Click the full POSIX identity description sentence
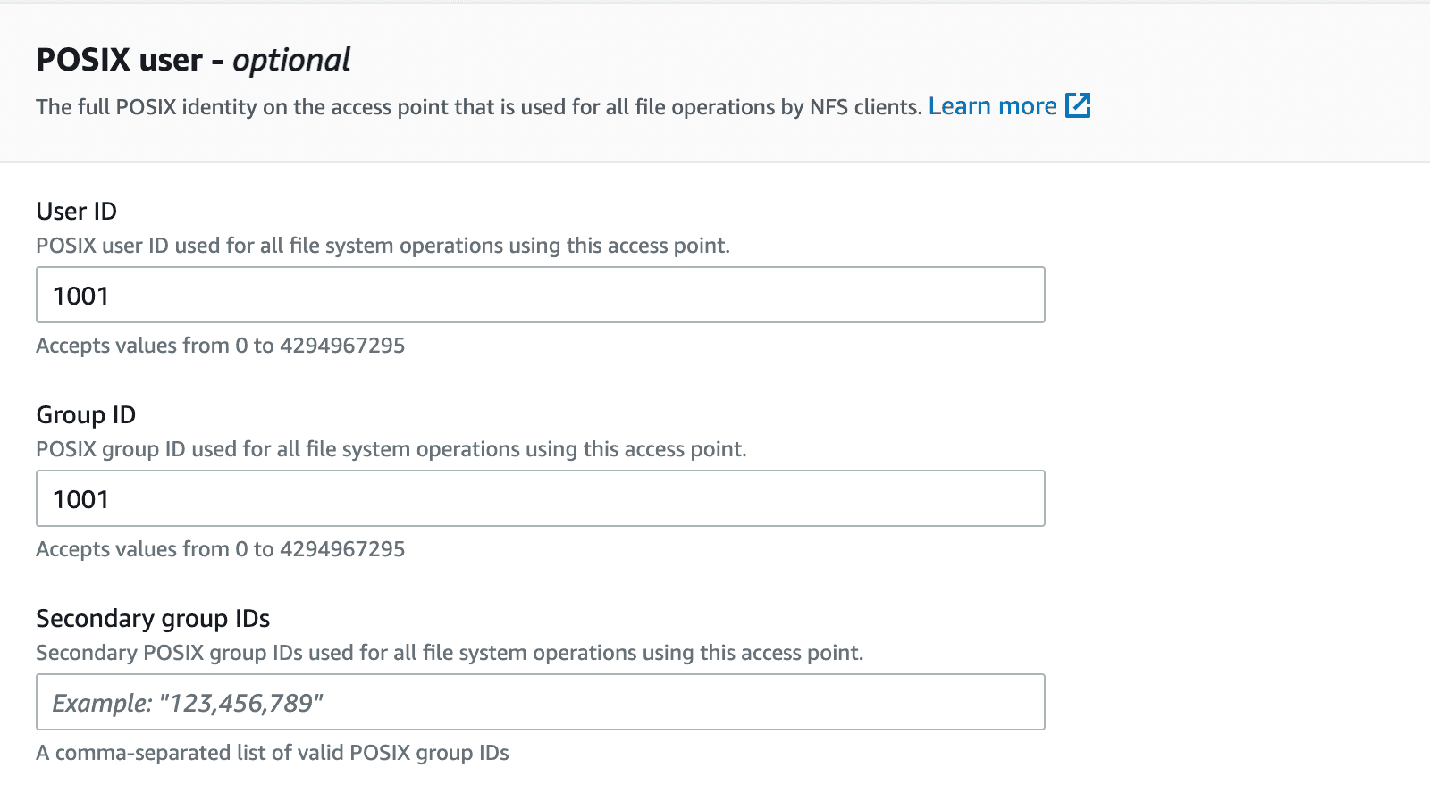This screenshot has height=801, width=1430. [479, 107]
